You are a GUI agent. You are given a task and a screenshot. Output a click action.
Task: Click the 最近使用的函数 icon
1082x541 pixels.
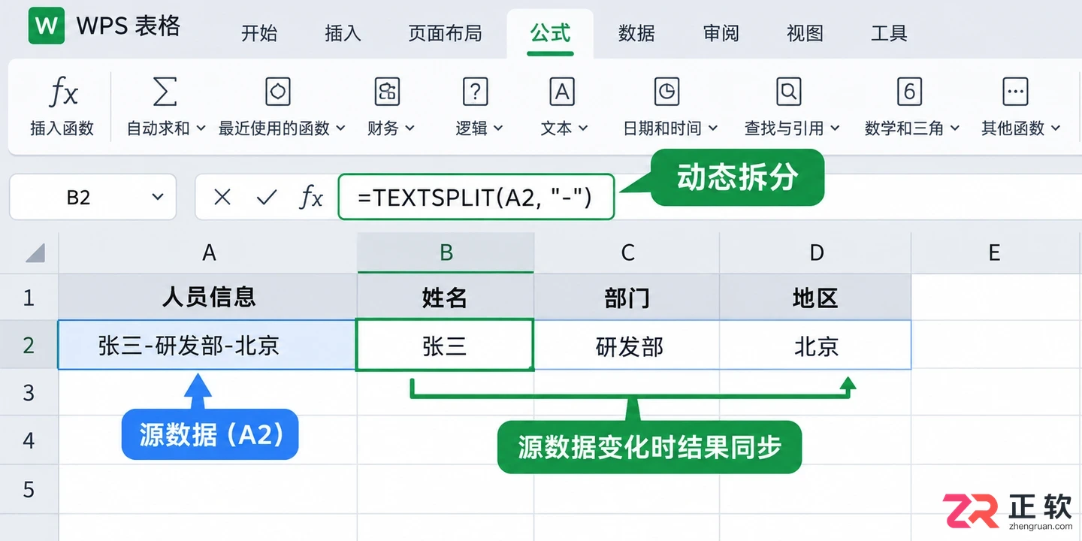click(x=278, y=92)
